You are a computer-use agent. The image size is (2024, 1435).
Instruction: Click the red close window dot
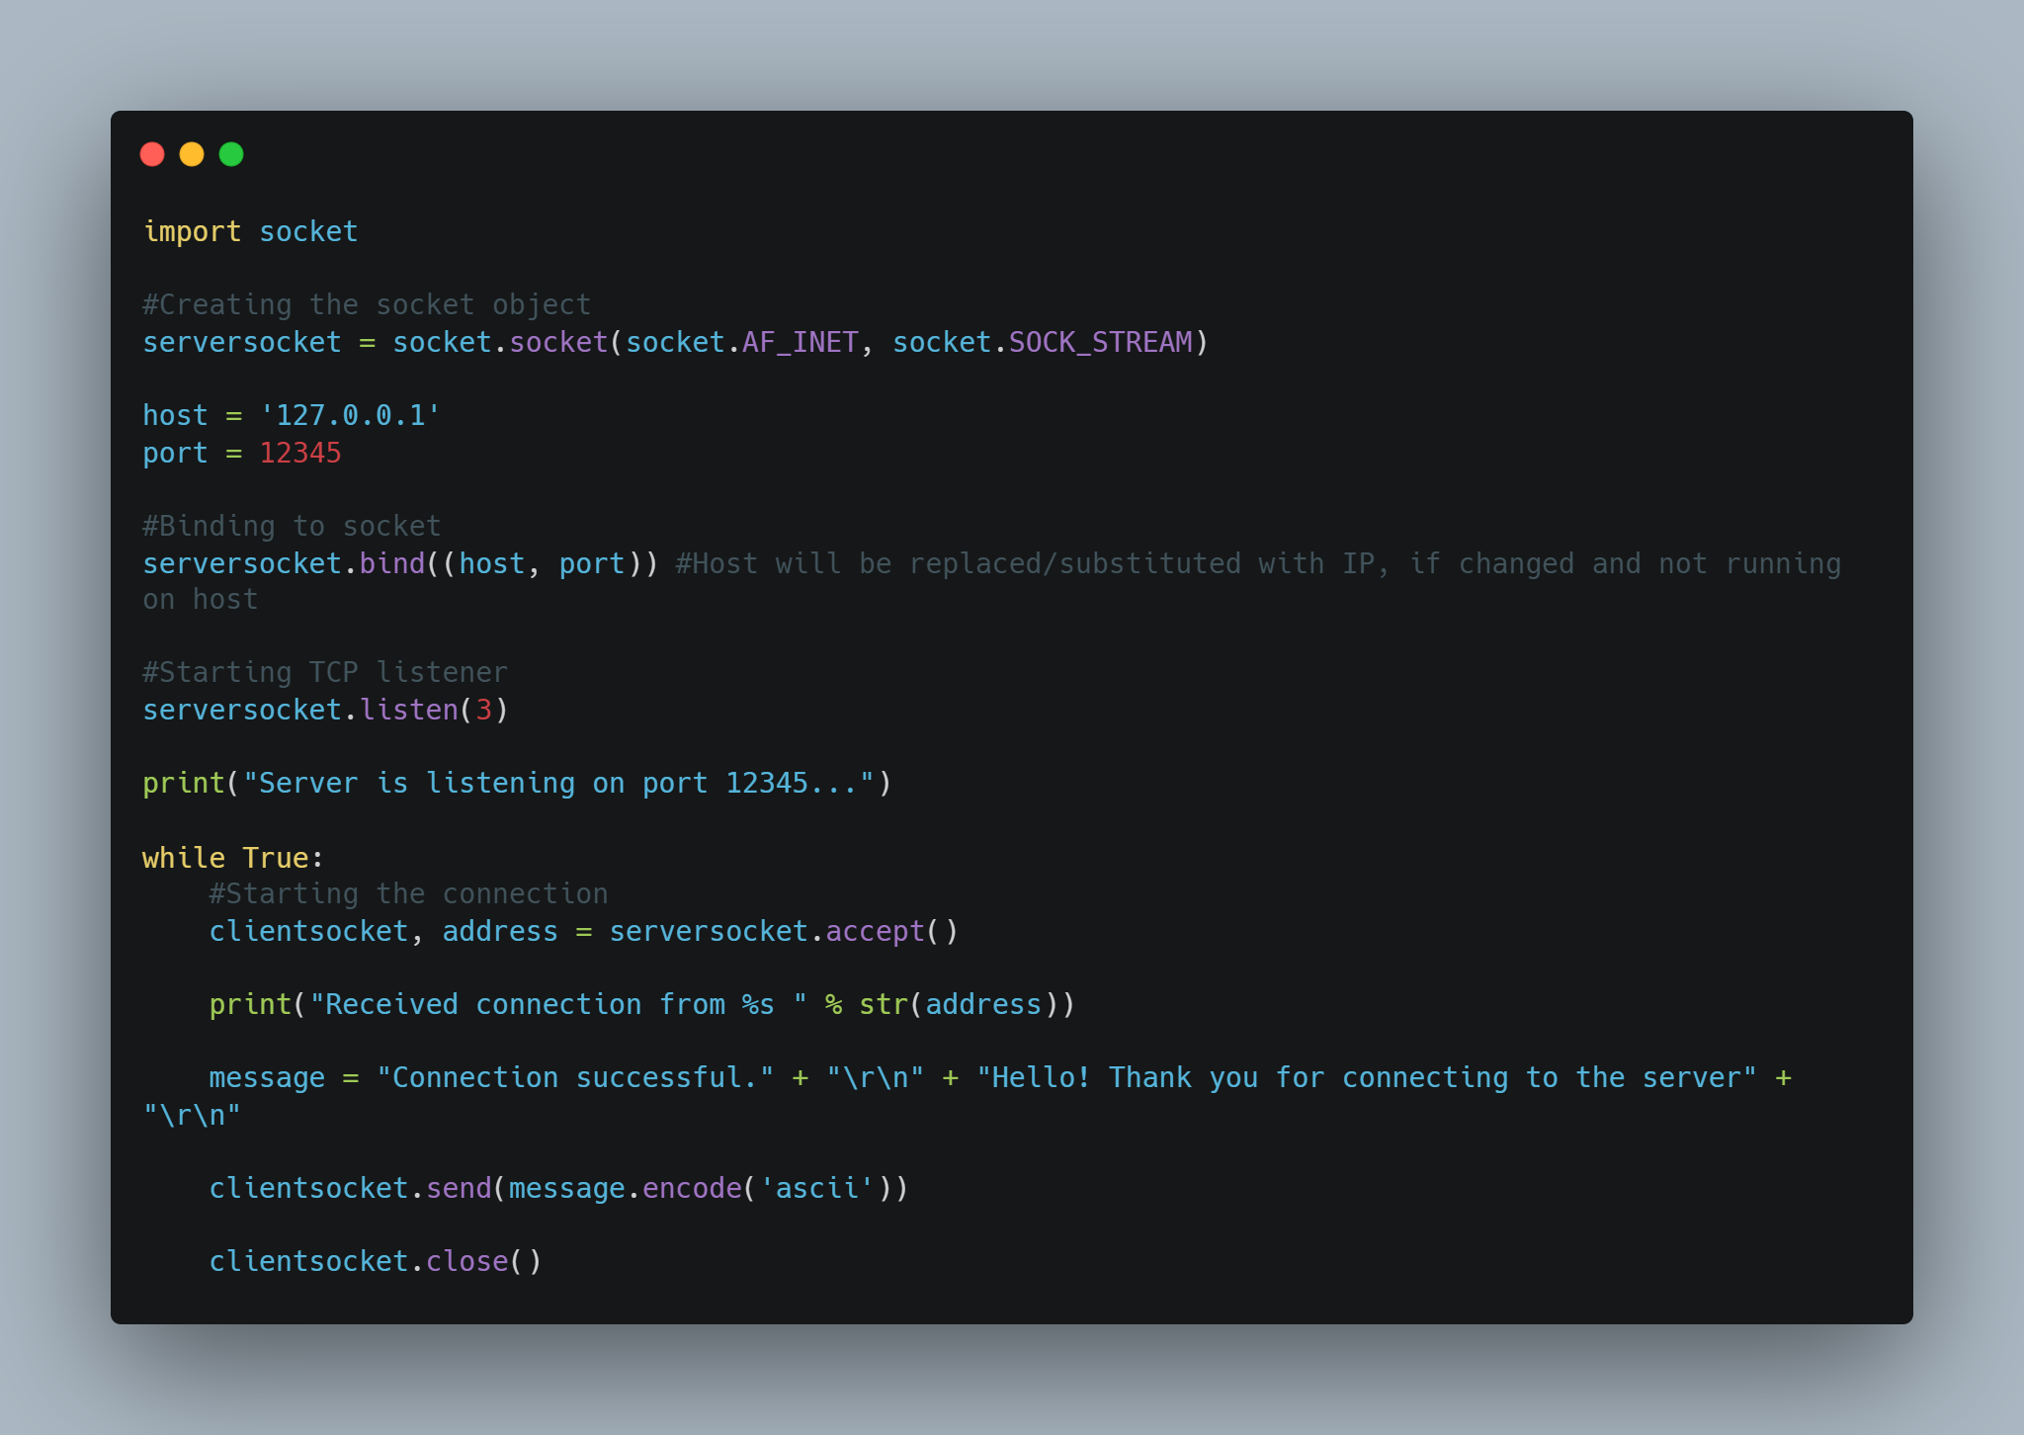tap(152, 154)
